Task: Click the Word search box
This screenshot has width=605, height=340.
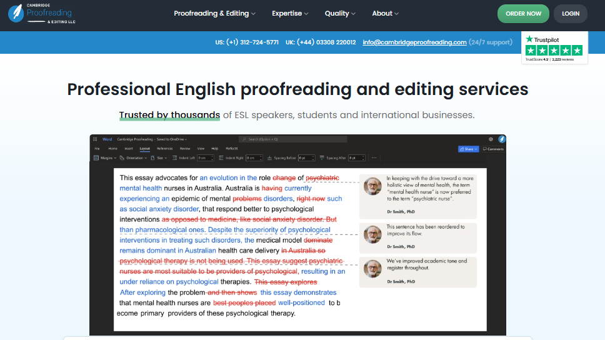Action: [293, 139]
